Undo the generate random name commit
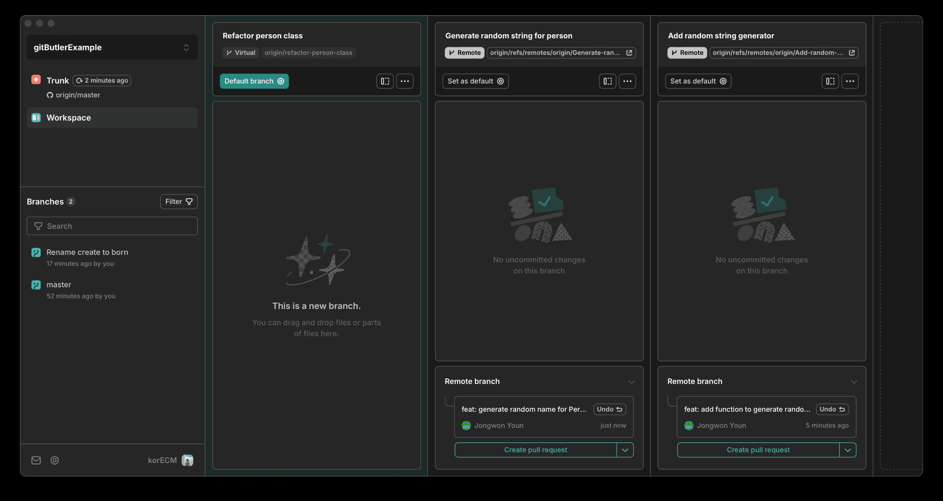The image size is (943, 501). [610, 409]
